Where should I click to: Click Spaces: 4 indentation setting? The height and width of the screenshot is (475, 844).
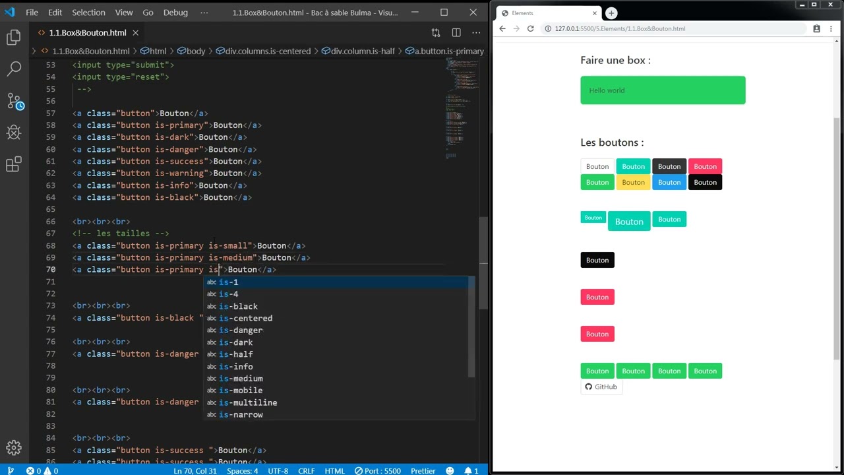[x=242, y=470]
